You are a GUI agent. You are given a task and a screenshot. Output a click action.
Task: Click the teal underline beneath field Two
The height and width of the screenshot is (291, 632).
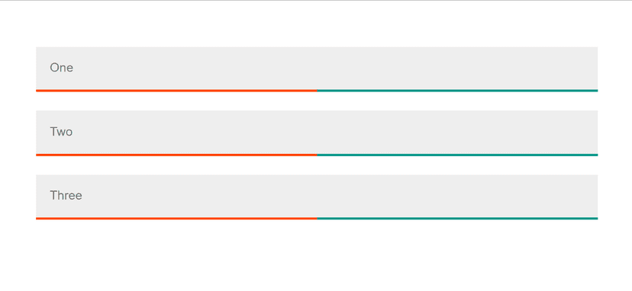pyautogui.click(x=457, y=155)
